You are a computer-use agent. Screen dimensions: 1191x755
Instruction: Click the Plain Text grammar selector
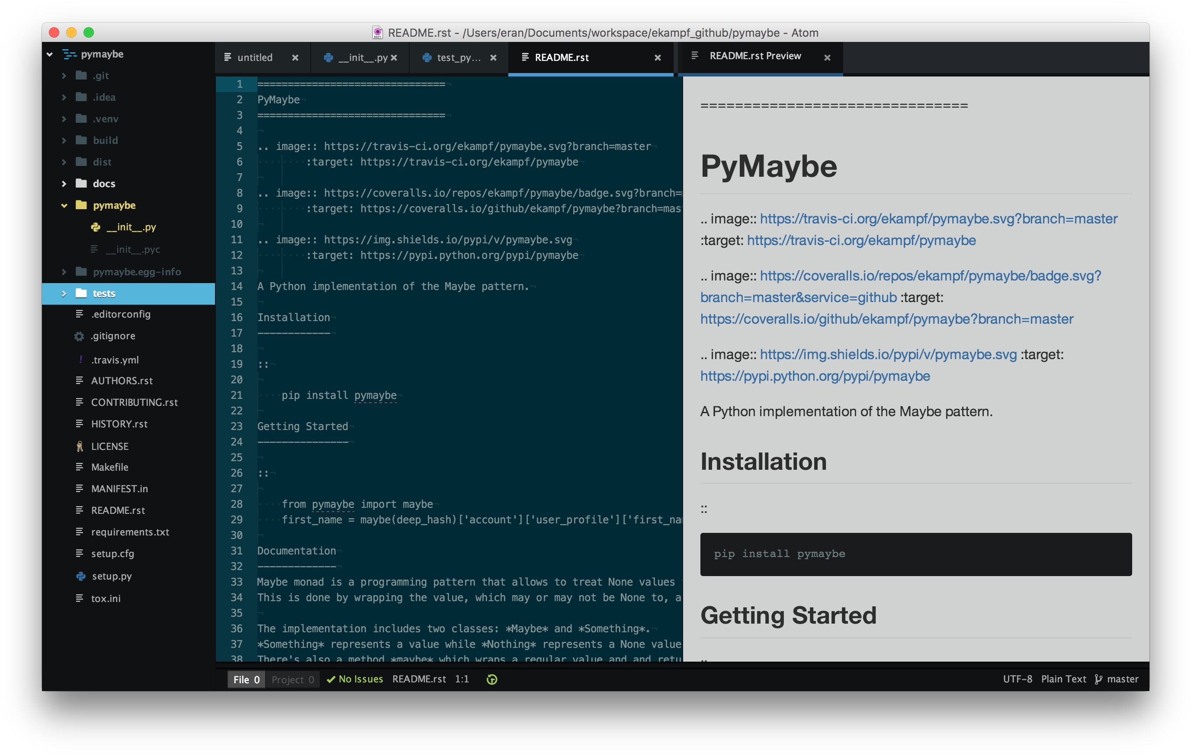pyautogui.click(x=1063, y=679)
